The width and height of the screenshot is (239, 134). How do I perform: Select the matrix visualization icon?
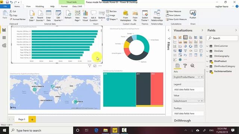196,55
